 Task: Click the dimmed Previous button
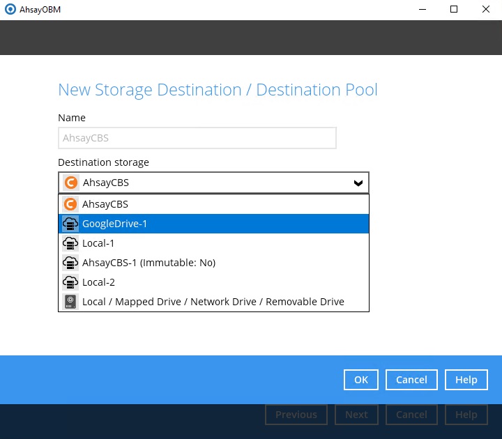(x=296, y=415)
